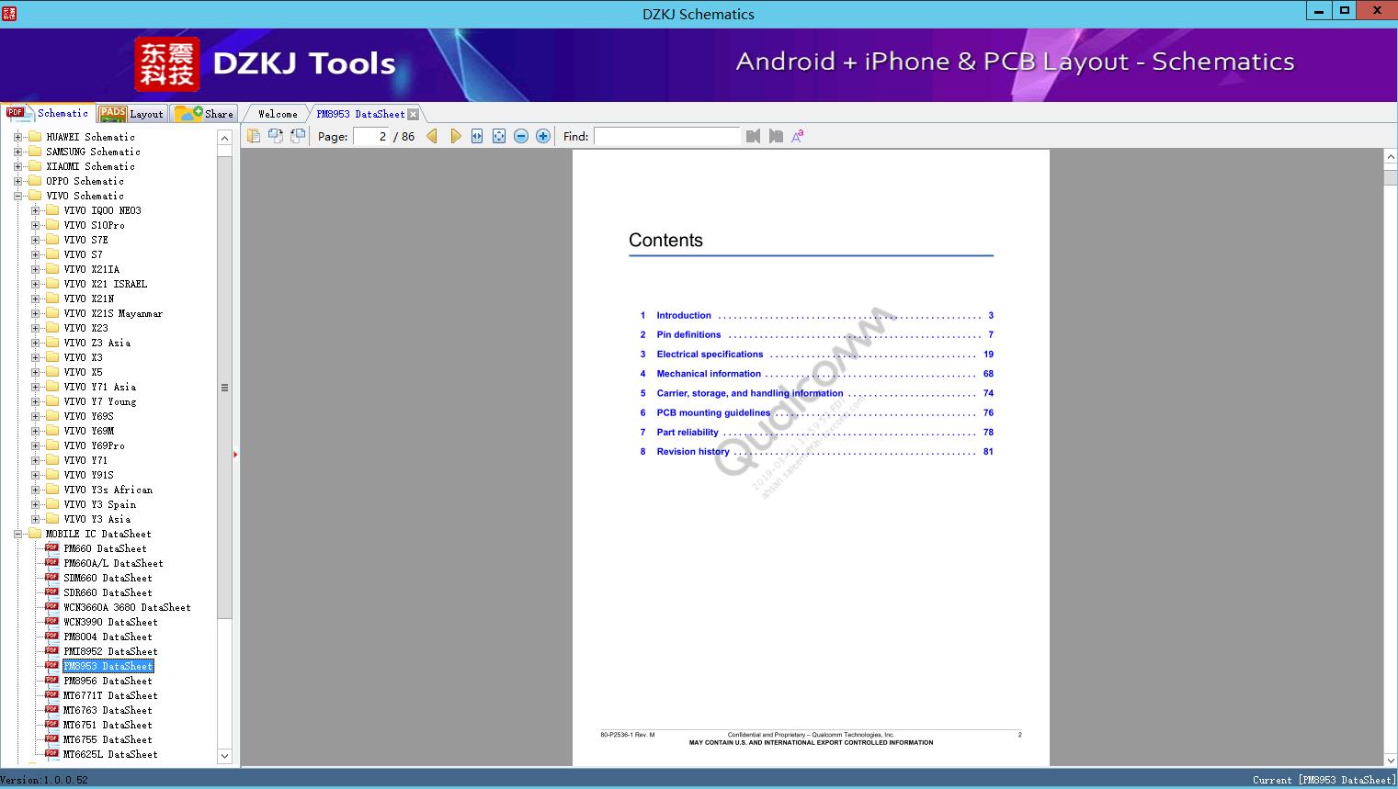This screenshot has height=789, width=1398.
Task: Click page number input field
Action: pos(371,136)
